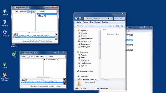Open the 01 mag desktop shortcut
The image size is (166, 93).
click(5, 65)
